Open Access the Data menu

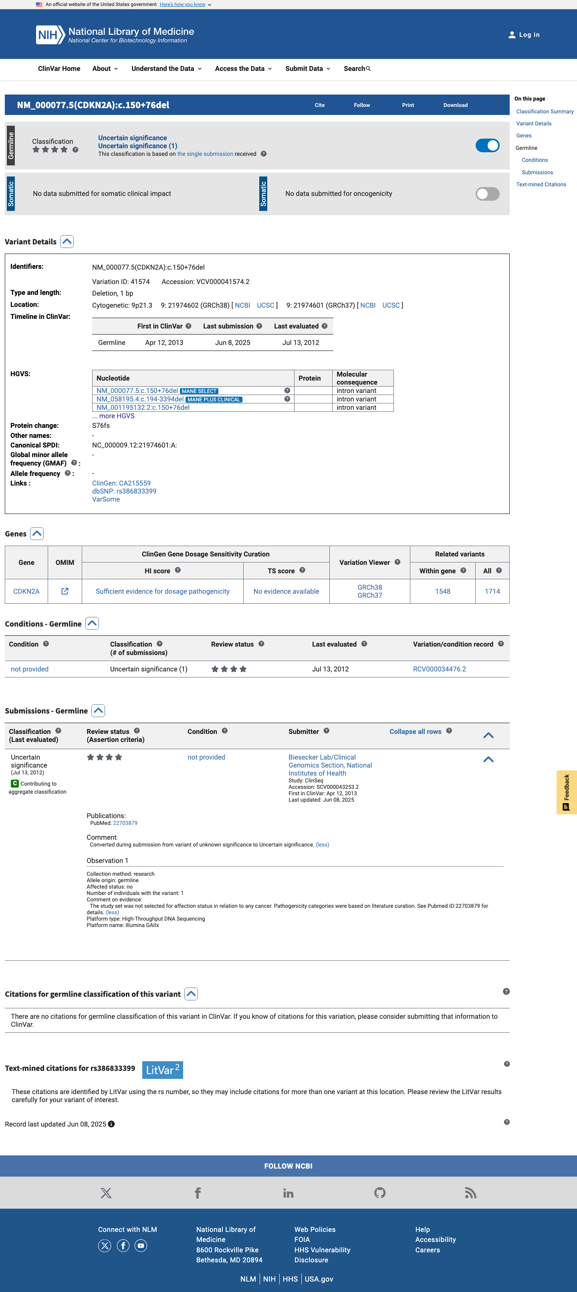(243, 69)
